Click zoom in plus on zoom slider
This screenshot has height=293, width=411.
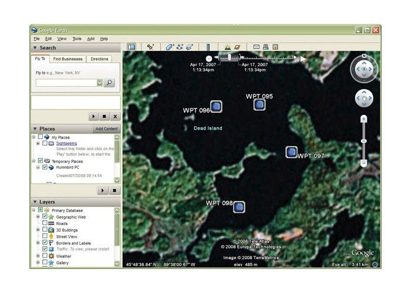364,120
